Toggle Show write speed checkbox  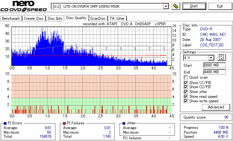(186, 101)
